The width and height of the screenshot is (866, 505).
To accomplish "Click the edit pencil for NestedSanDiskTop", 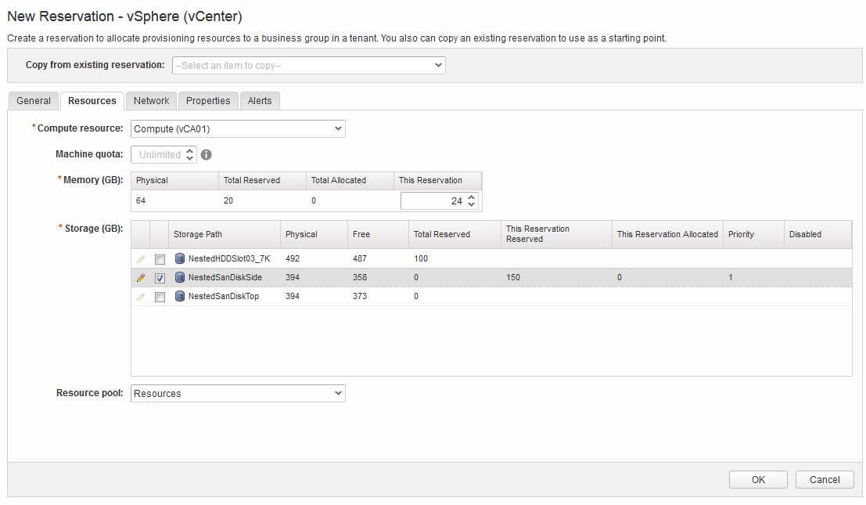I will point(141,297).
